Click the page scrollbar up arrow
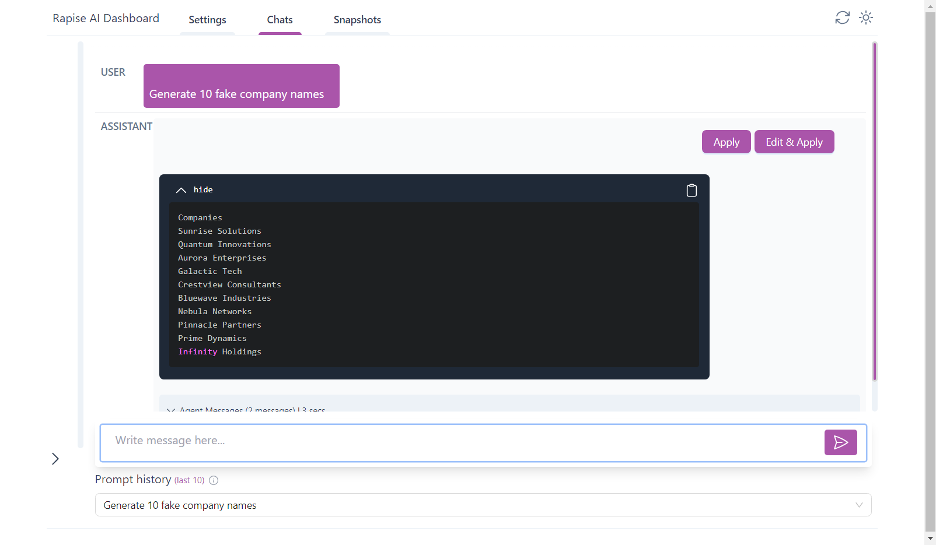The image size is (936, 545). pos(930,6)
